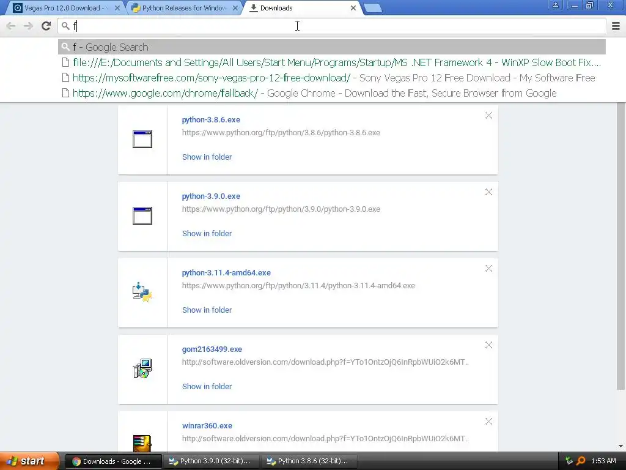Reload the page with the refresh icon
Image resolution: width=626 pixels, height=470 pixels.
coord(46,26)
